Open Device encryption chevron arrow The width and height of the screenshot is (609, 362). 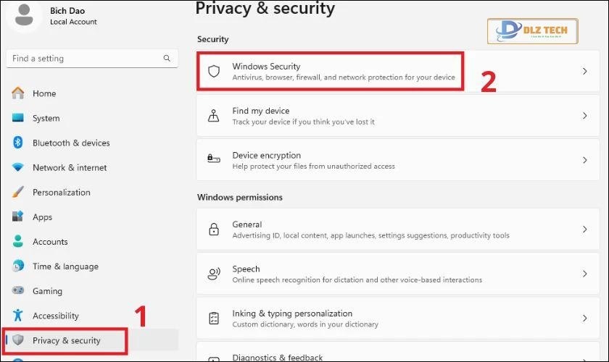(585, 160)
